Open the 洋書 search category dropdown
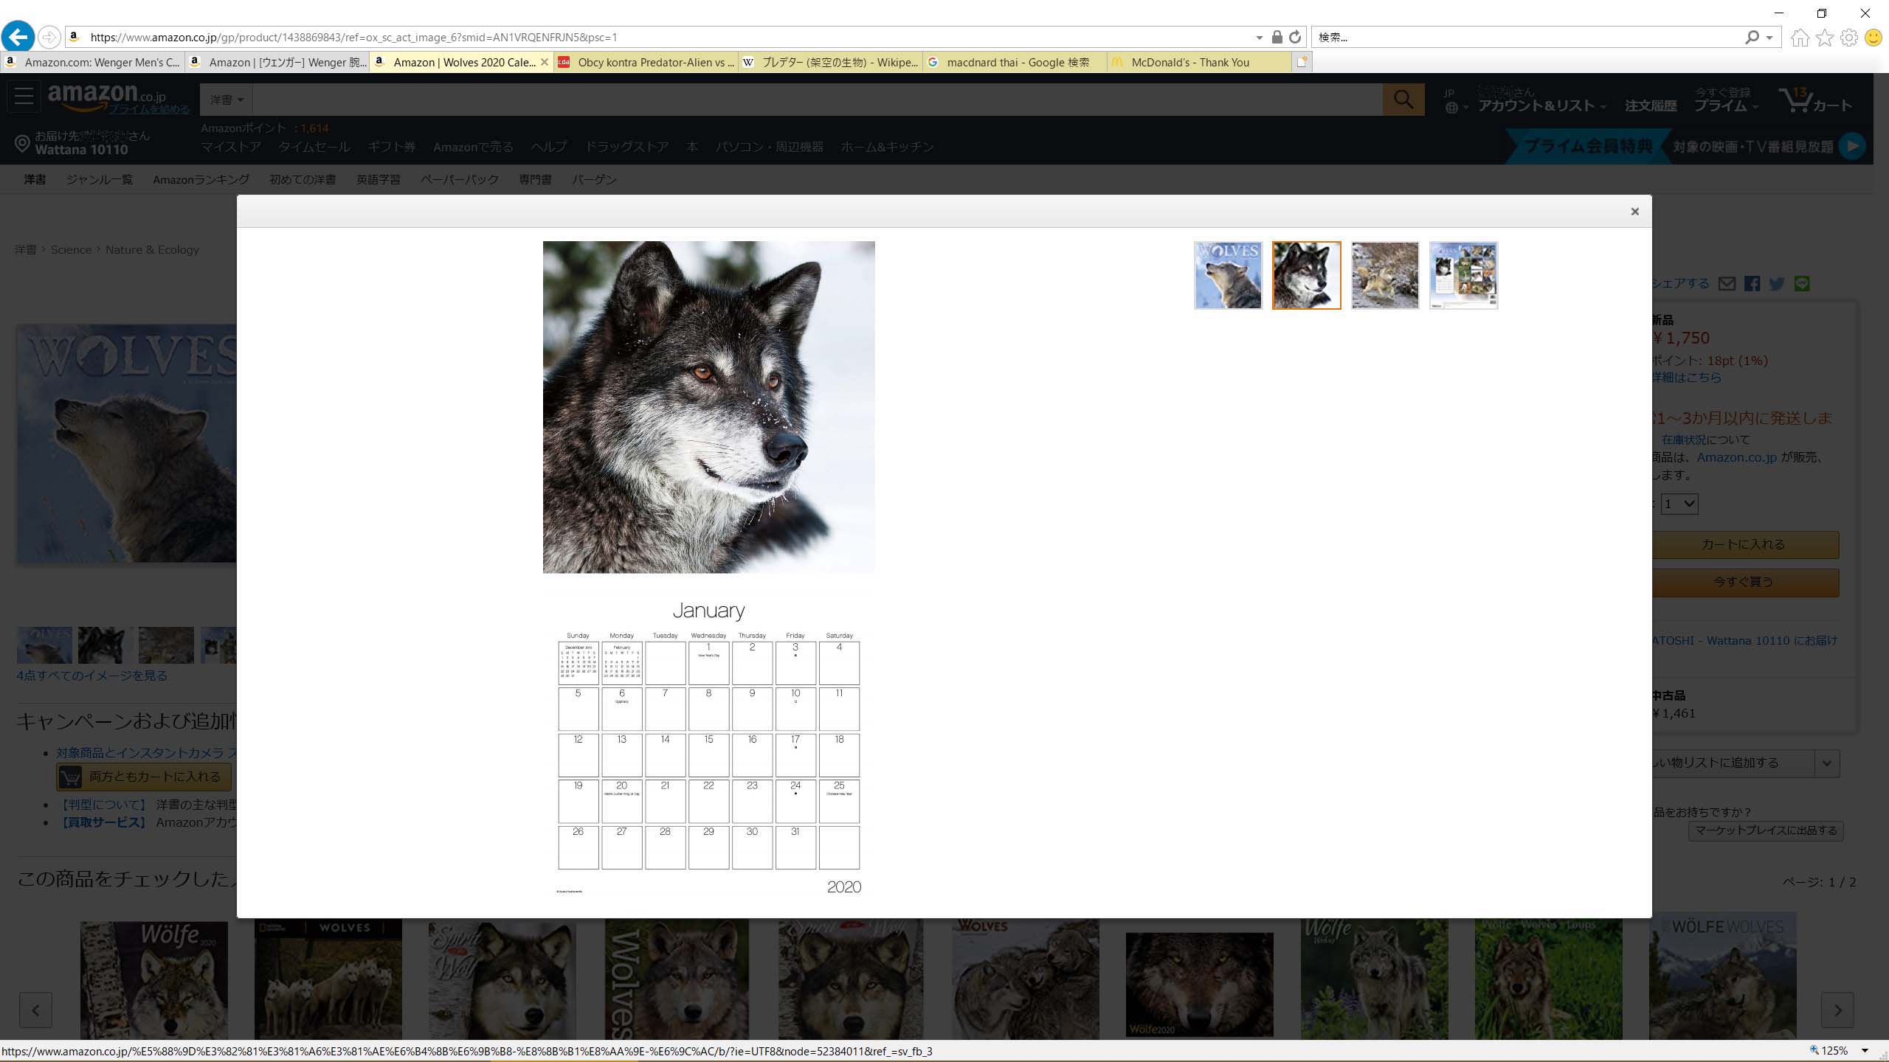The width and height of the screenshot is (1889, 1062). click(226, 100)
